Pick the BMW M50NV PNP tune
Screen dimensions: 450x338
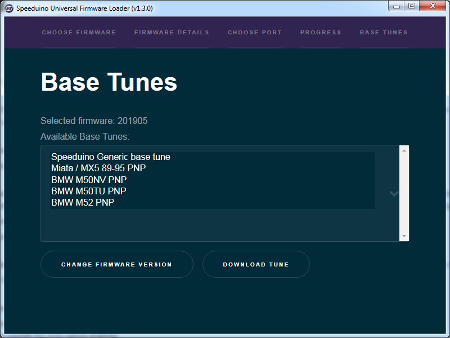(x=89, y=180)
